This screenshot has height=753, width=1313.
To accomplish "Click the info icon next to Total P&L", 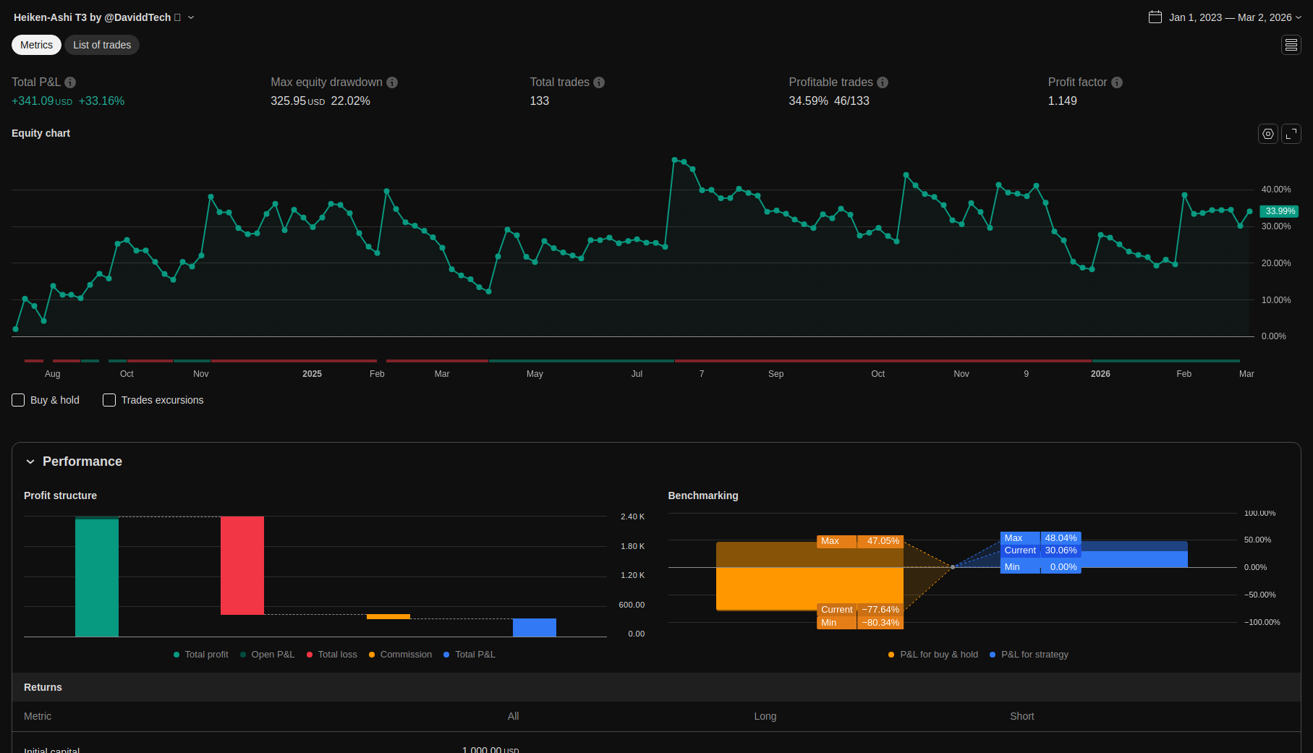I will point(70,82).
